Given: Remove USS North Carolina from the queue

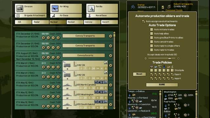Looking at the screenshot, I should (x=111, y=85).
